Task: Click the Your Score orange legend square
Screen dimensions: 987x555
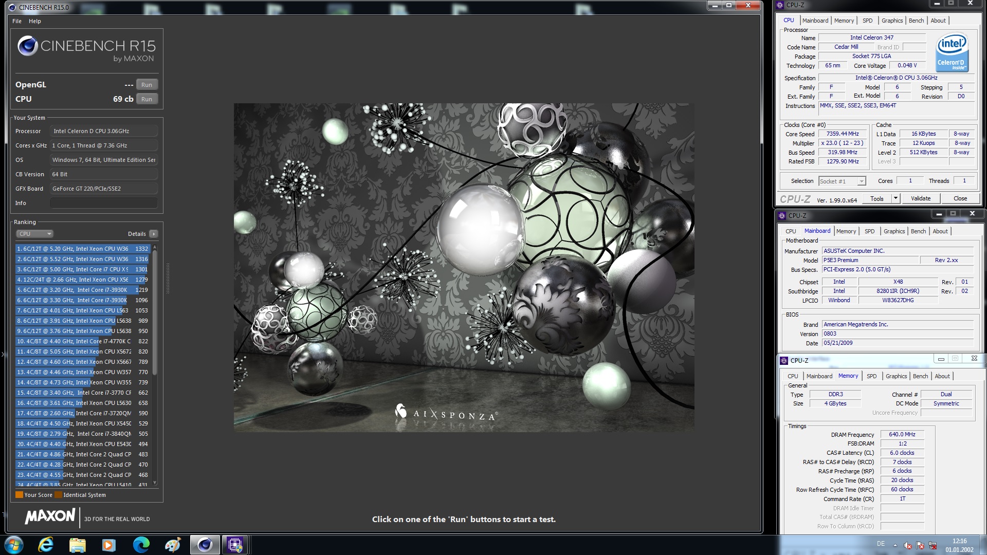Action: click(19, 495)
